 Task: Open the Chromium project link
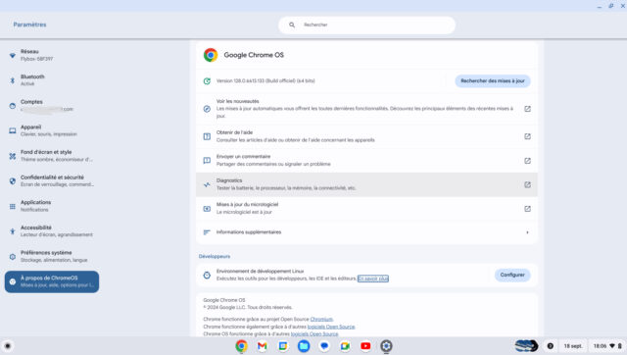pos(321,319)
